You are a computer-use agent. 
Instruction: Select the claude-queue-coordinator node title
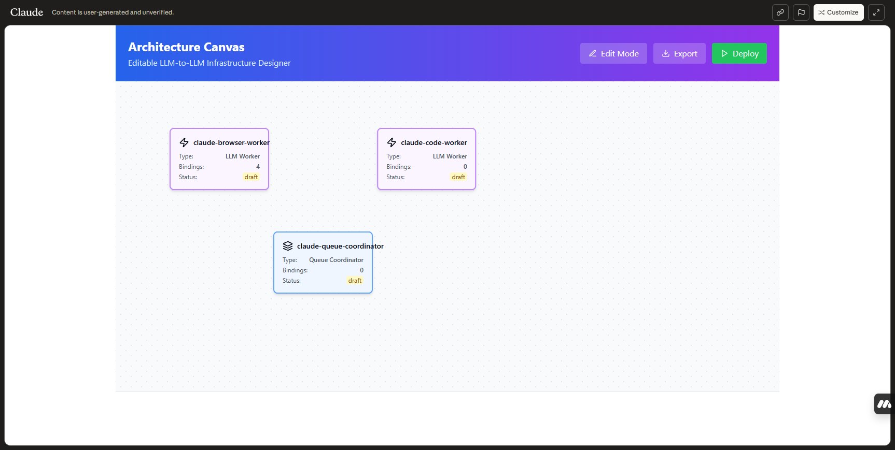[340, 246]
